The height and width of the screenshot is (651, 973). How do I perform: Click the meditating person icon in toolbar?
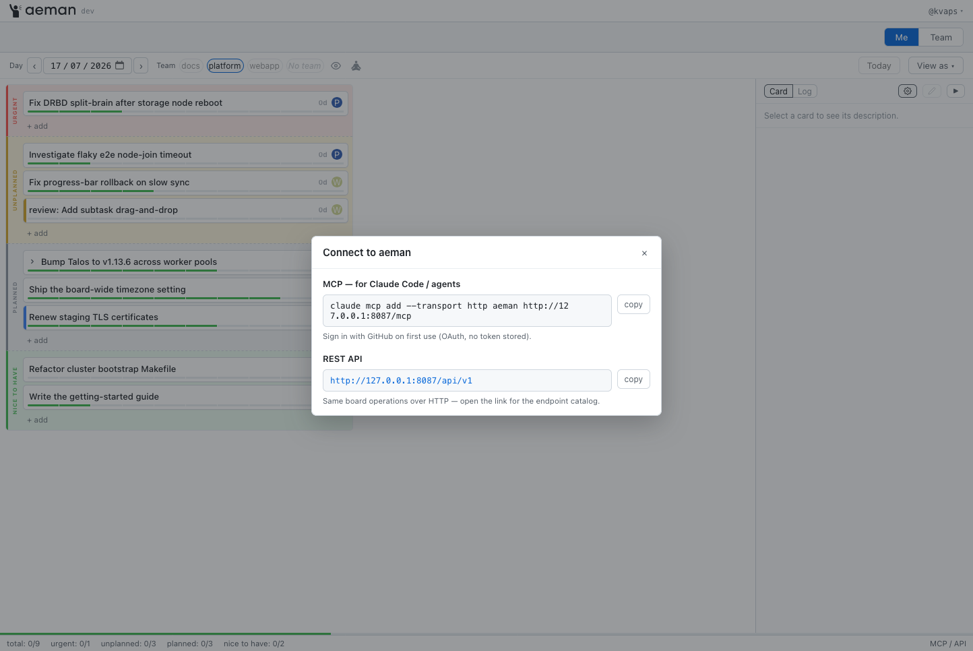(x=356, y=66)
